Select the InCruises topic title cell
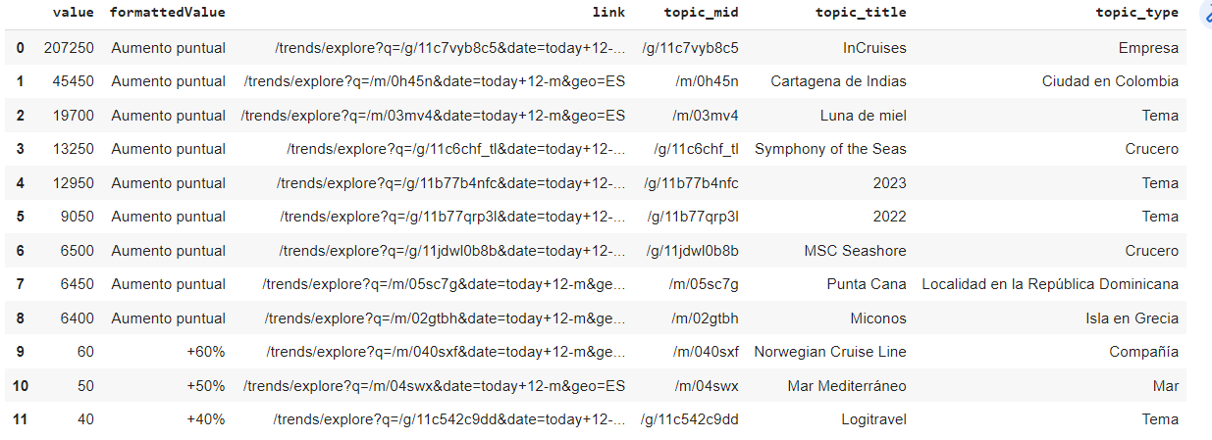 pos(874,48)
